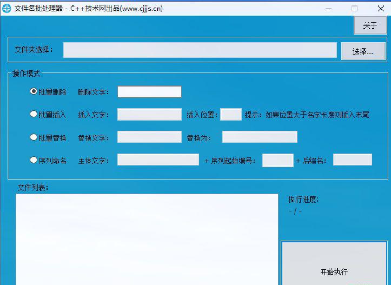Click the 主体文字 input box
The height and width of the screenshot is (285, 391).
click(158, 160)
